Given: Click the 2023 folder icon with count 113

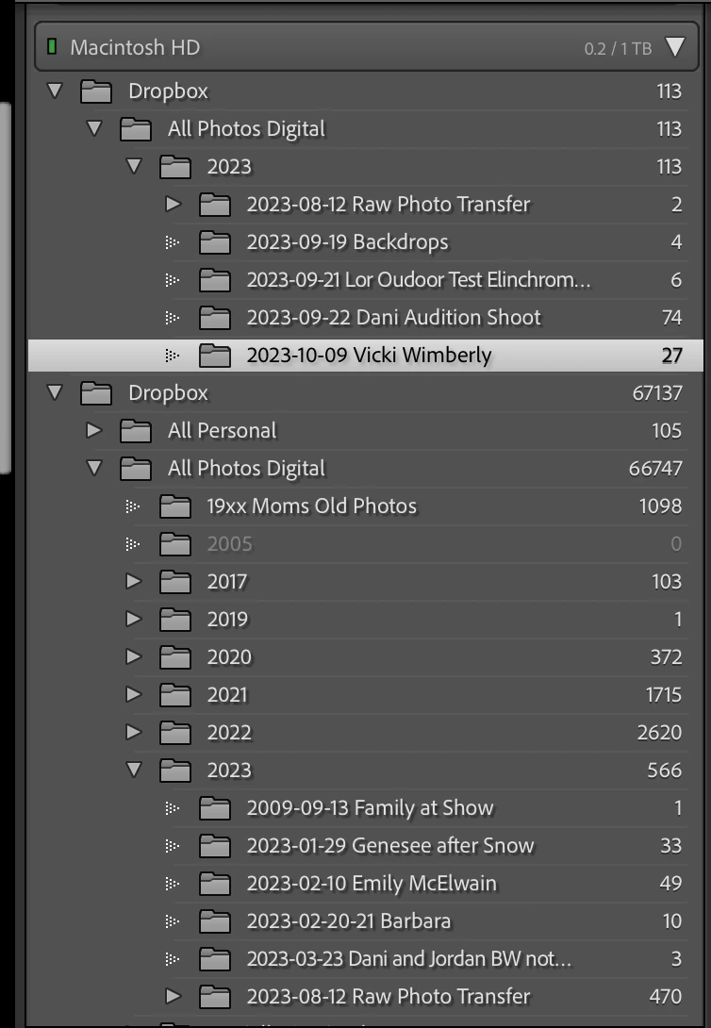Looking at the screenshot, I should pyautogui.click(x=175, y=167).
